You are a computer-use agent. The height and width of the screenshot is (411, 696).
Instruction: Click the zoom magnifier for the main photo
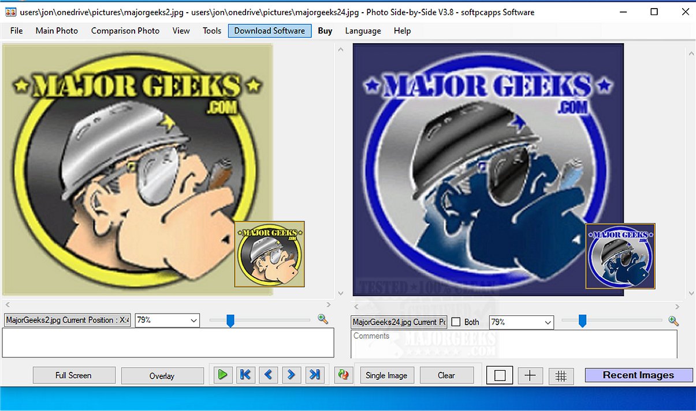pos(323,319)
